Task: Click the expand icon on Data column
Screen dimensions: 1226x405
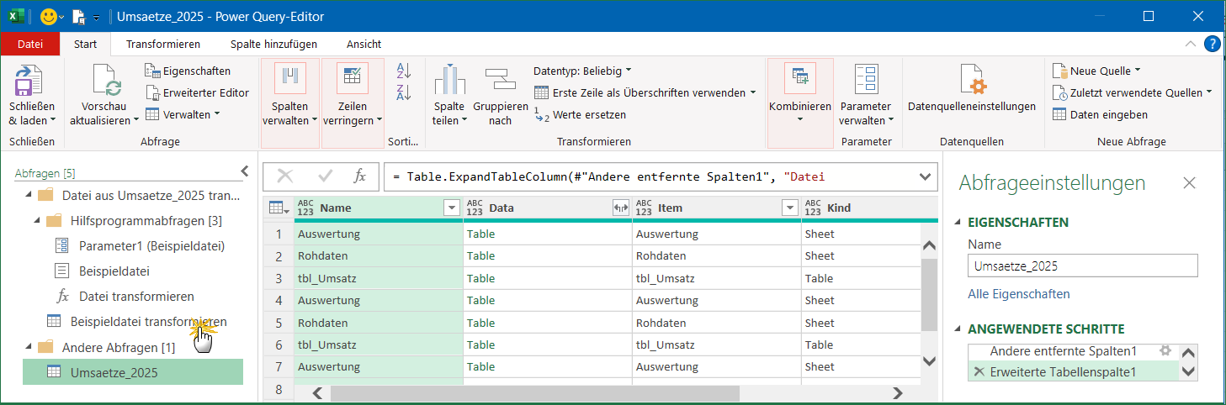Action: coord(621,208)
